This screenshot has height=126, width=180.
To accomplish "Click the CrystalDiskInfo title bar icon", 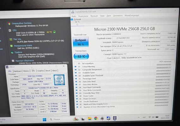I will (73, 12).
